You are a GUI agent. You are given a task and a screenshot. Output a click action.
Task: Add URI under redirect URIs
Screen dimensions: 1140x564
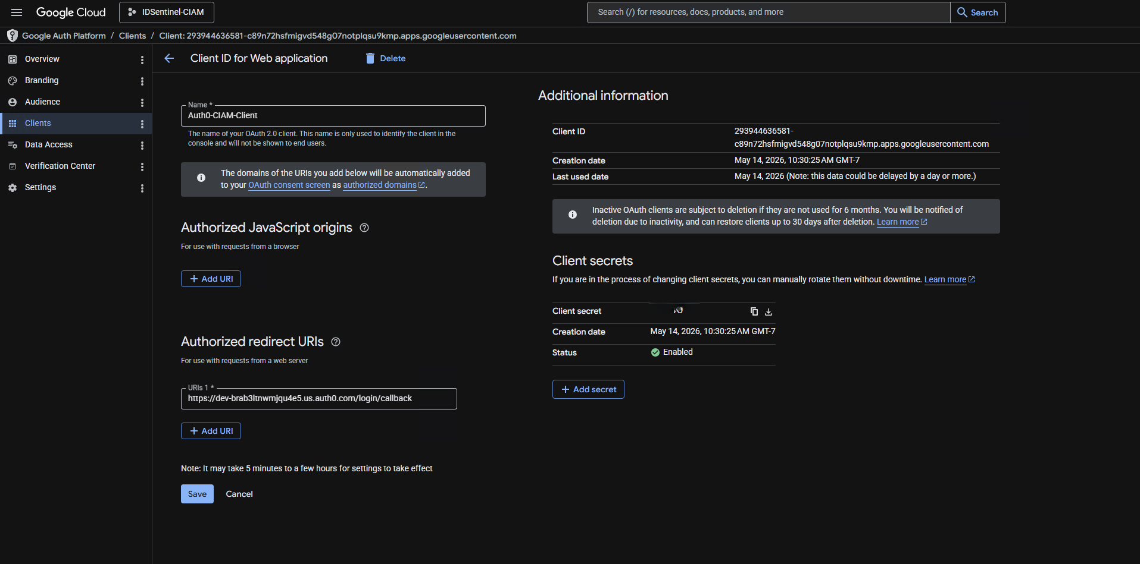(x=211, y=431)
